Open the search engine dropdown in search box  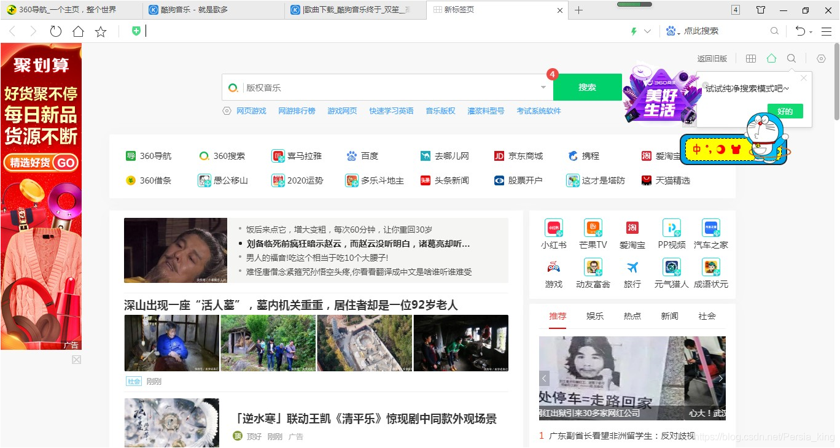point(542,87)
